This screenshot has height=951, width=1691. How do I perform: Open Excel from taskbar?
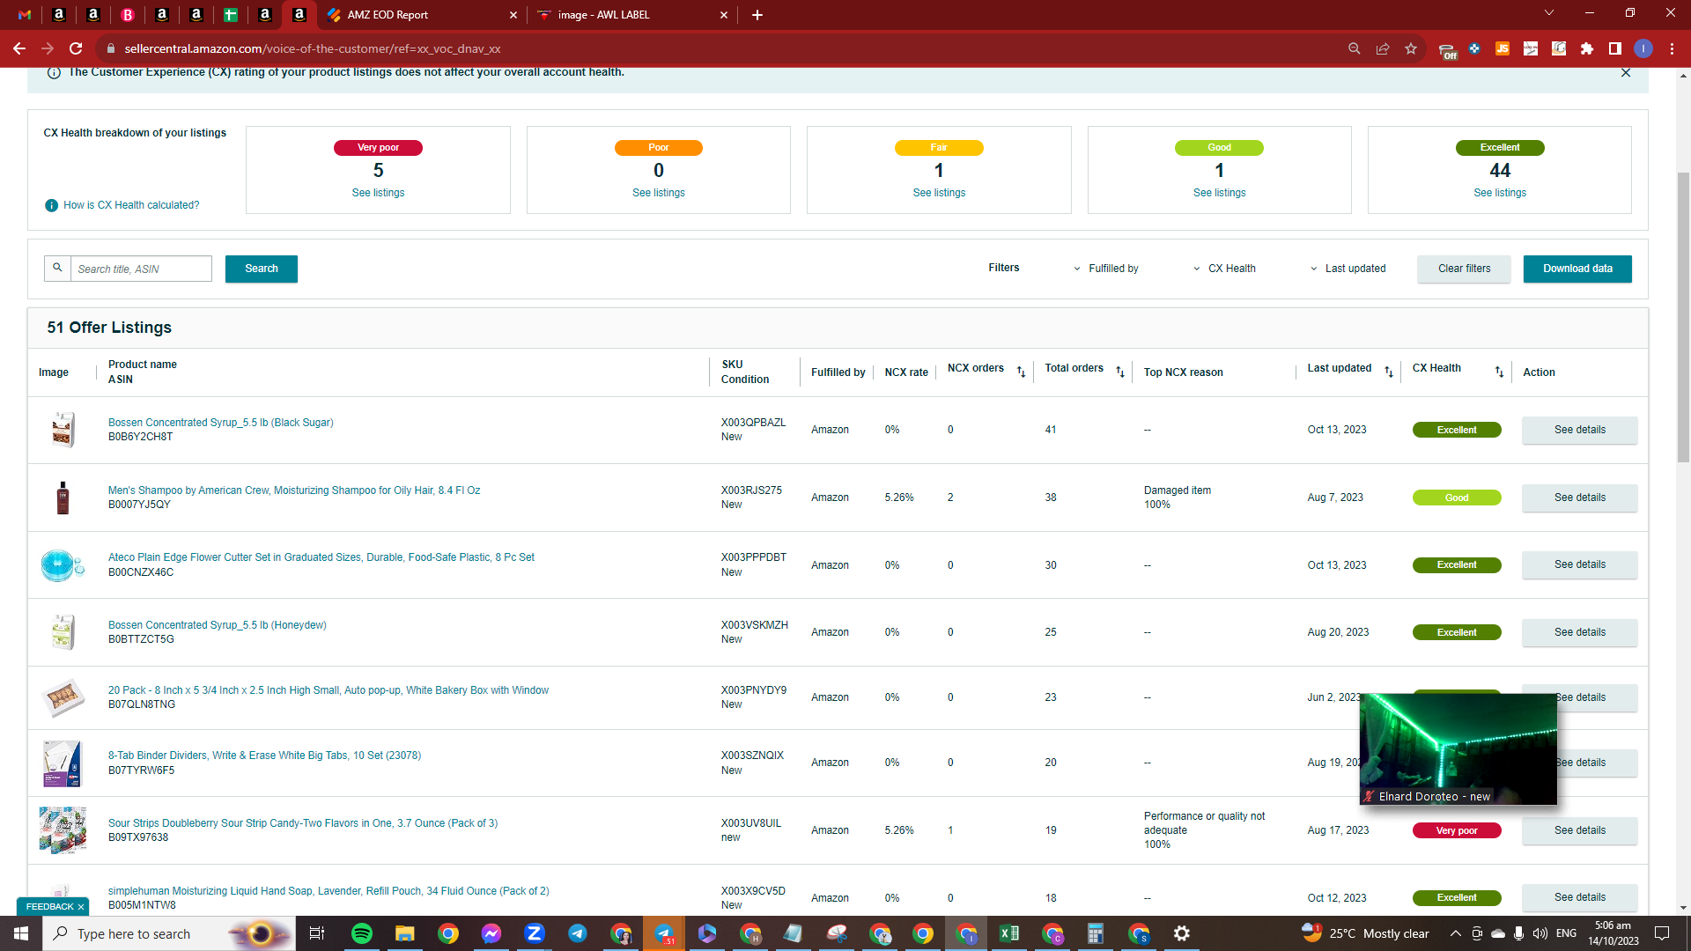tap(1009, 933)
